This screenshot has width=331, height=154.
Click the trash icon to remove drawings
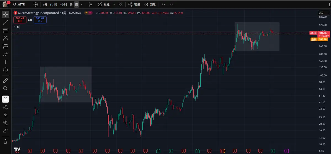5,141
